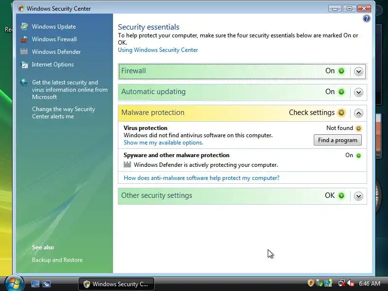Click the Virus protection bold label
This screenshot has width=388, height=291.
click(145, 128)
